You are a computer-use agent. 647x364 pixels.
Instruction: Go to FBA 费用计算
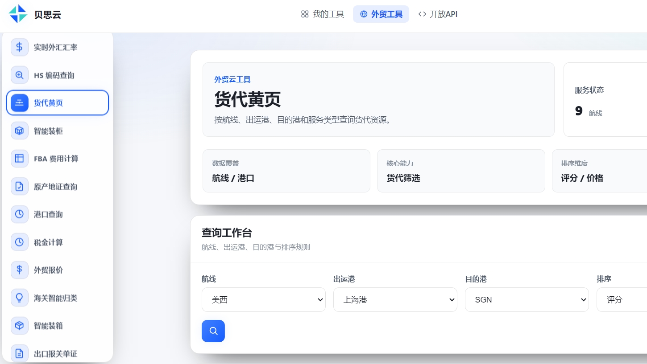point(58,159)
